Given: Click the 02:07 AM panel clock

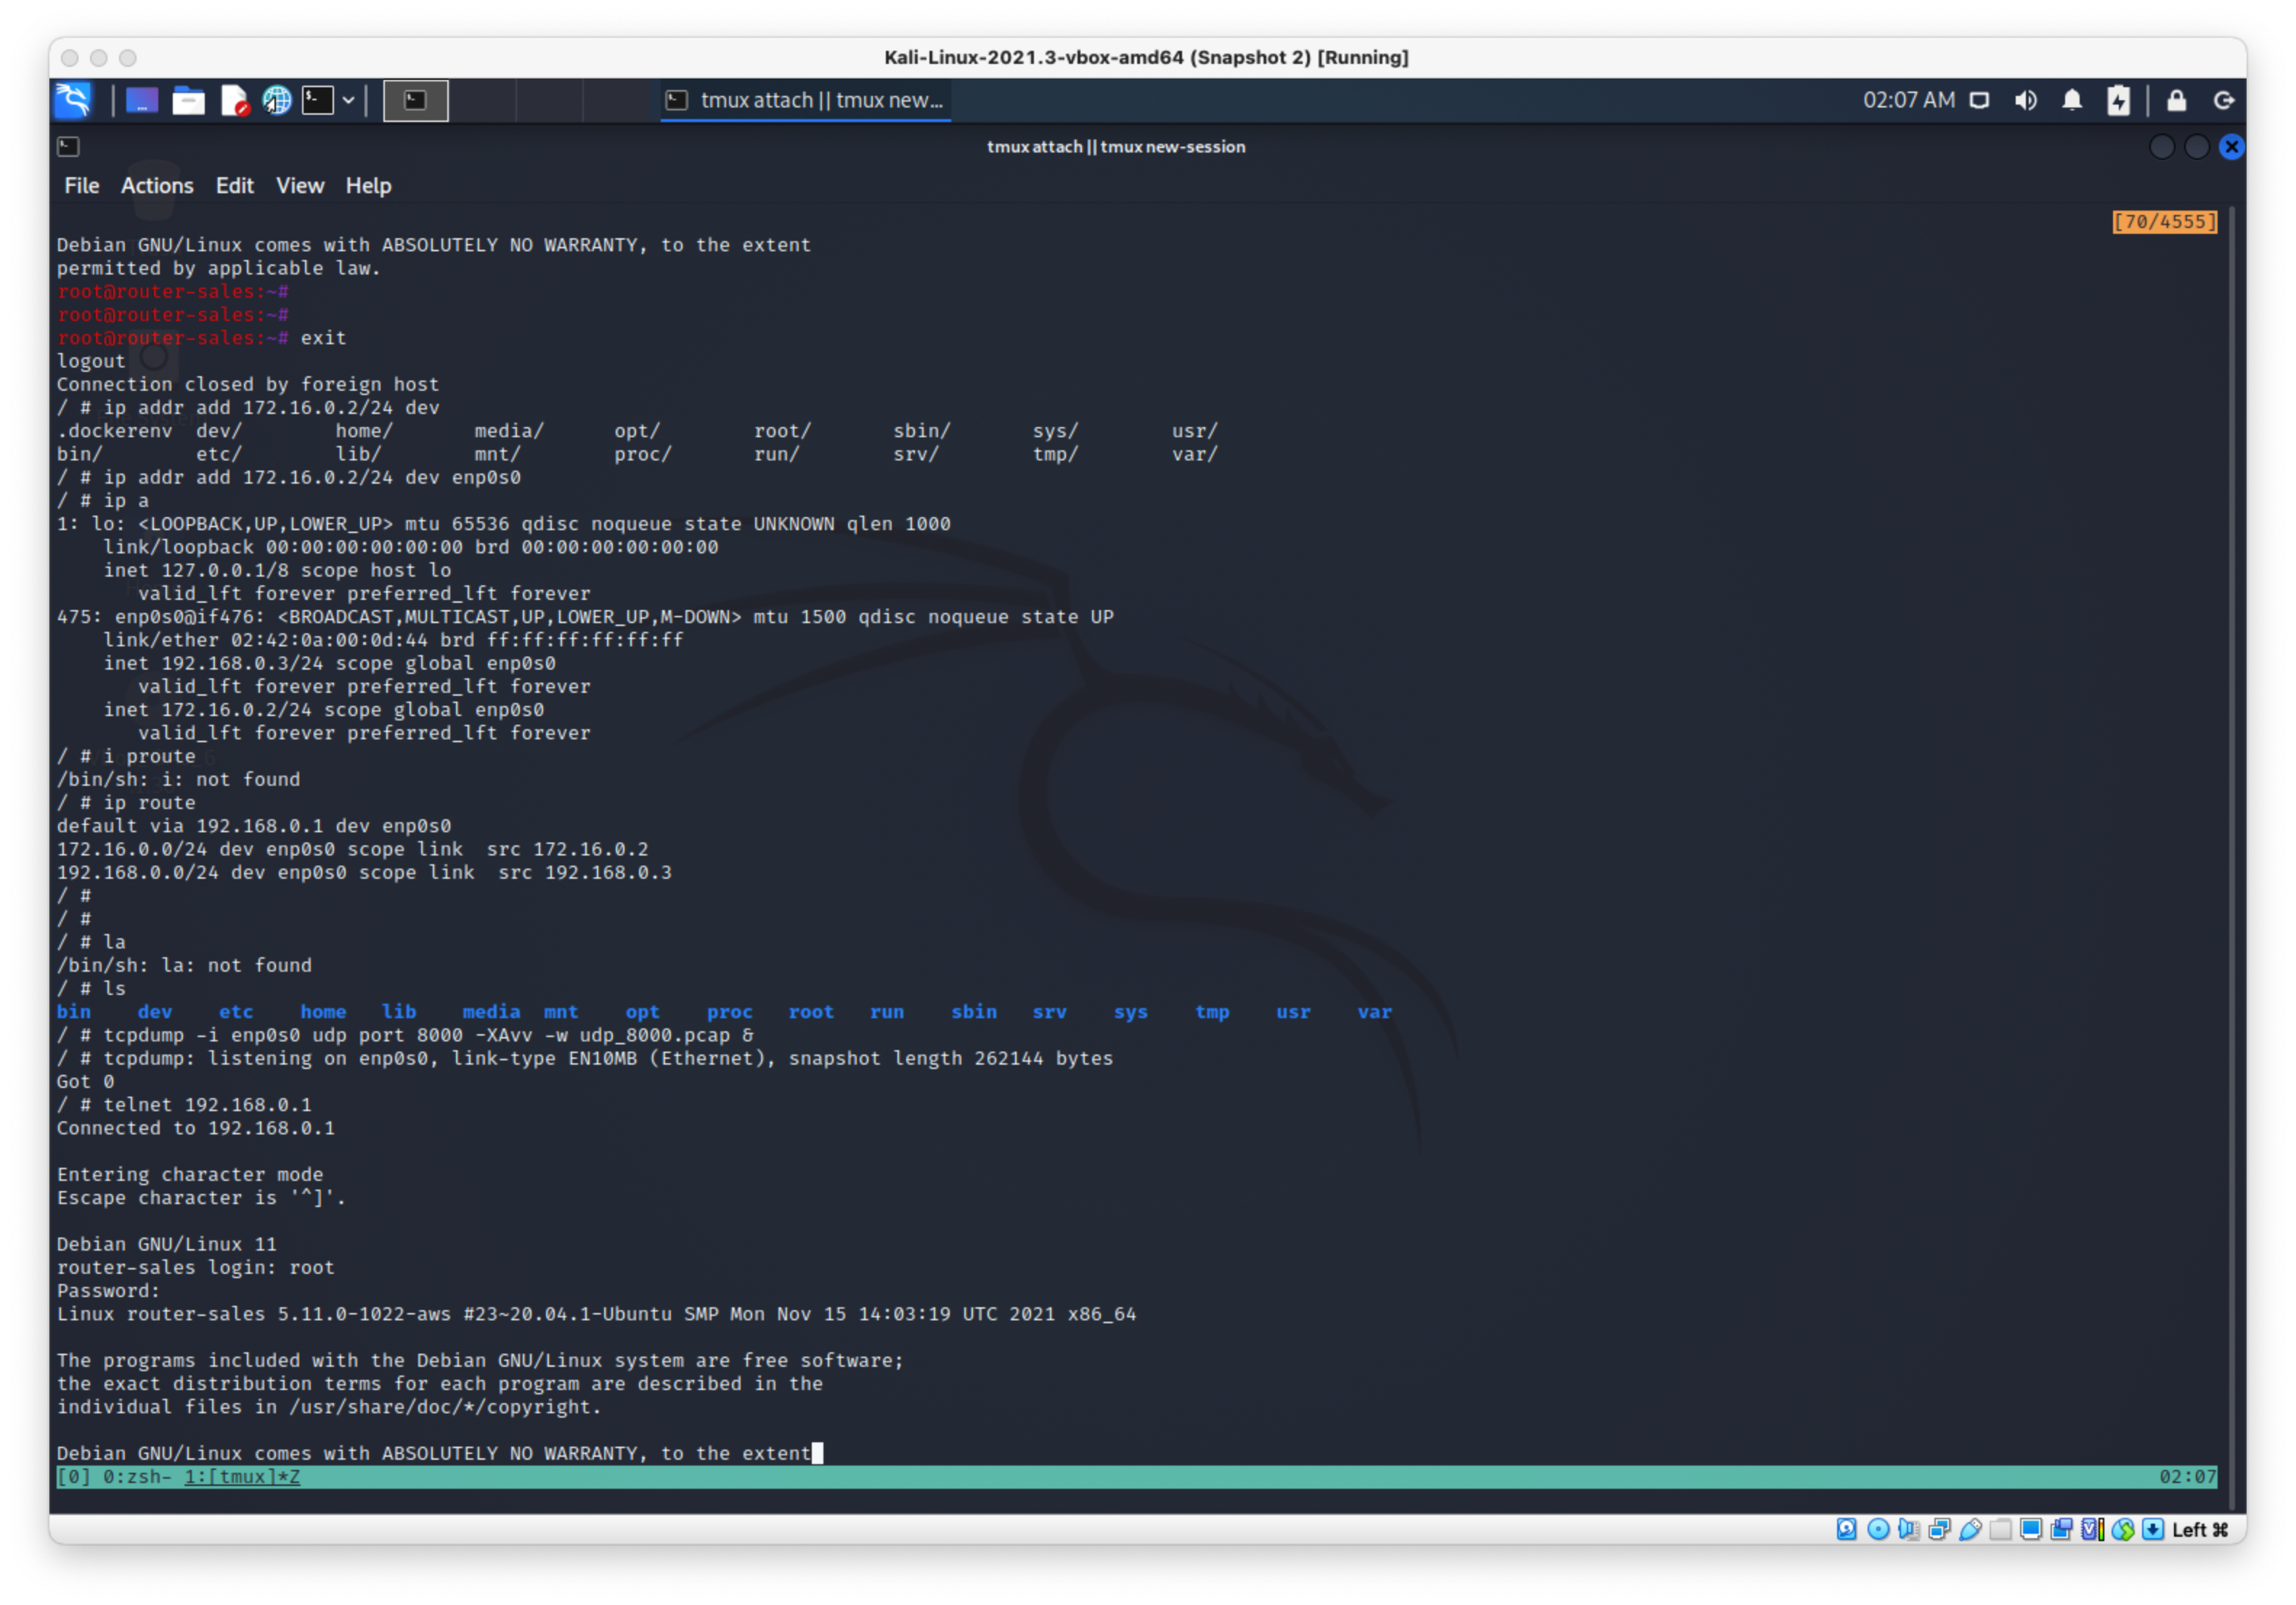Looking at the screenshot, I should coord(1908,100).
